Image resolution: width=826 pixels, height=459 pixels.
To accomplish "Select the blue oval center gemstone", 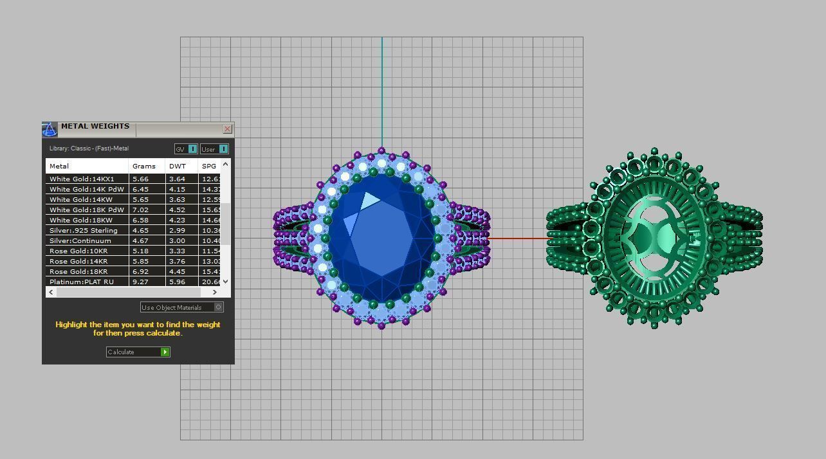I will coord(381,238).
